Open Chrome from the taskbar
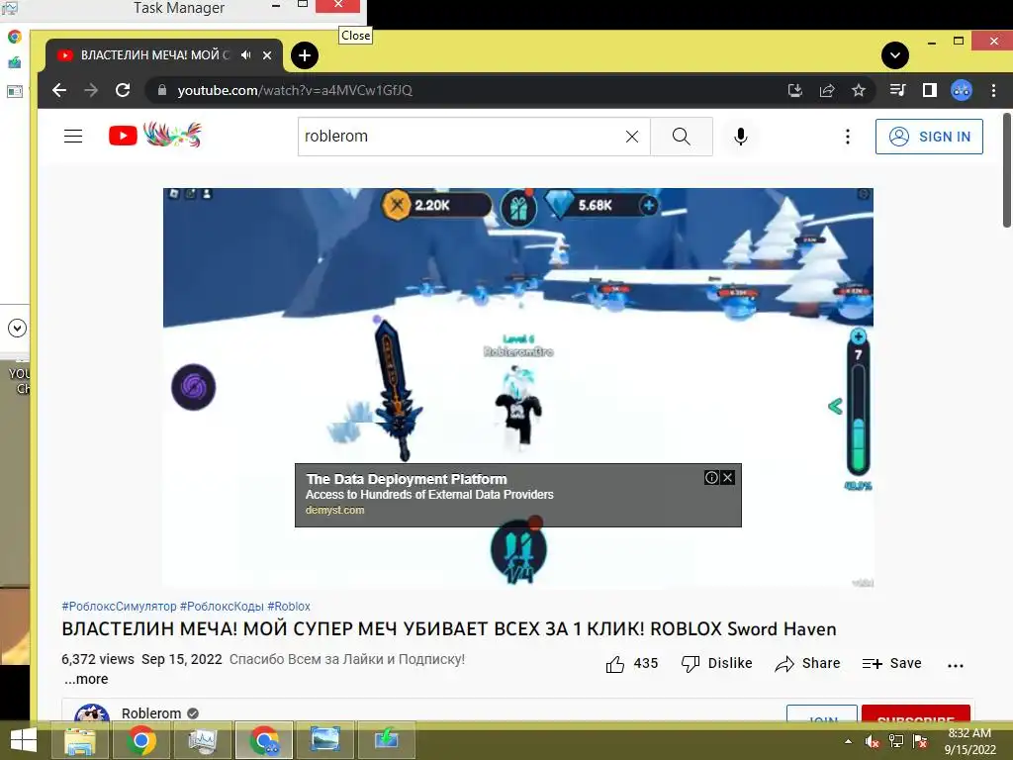 pyautogui.click(x=140, y=740)
